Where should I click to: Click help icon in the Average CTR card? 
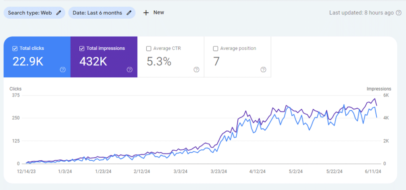pos(196,69)
